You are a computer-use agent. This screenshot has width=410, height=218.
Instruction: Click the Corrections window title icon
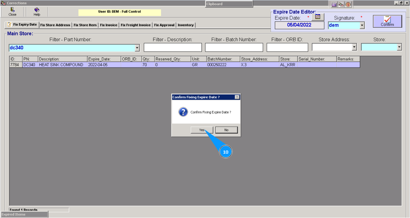pos(3,3)
